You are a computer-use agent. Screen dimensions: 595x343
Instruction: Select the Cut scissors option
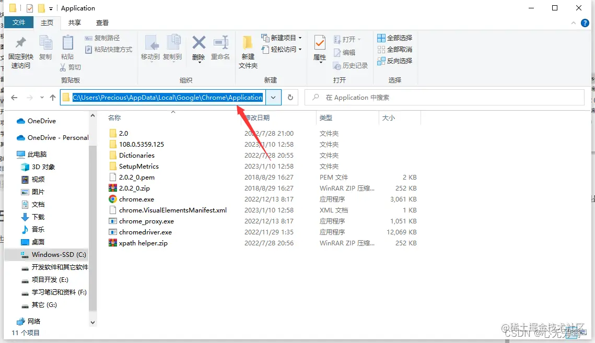(70, 67)
